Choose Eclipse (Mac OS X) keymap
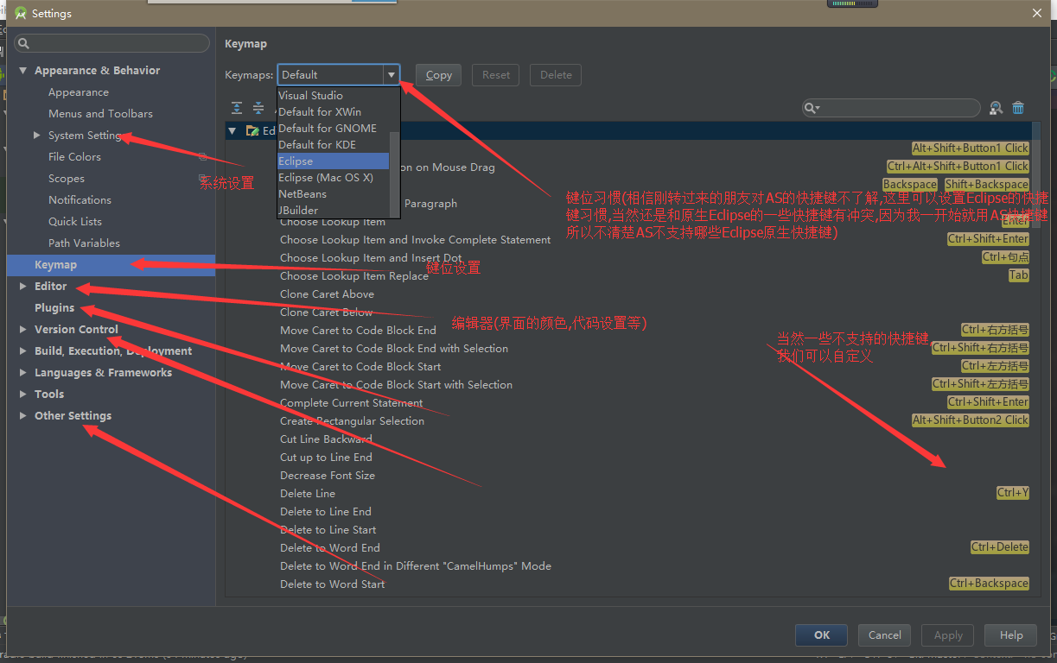1057x663 pixels. click(333, 178)
